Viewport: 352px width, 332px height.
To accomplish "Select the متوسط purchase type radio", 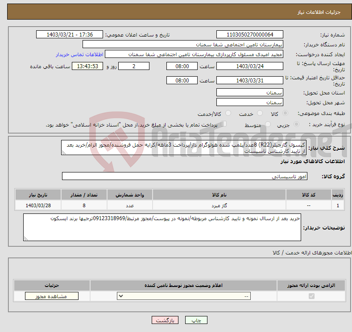I will tap(268, 124).
